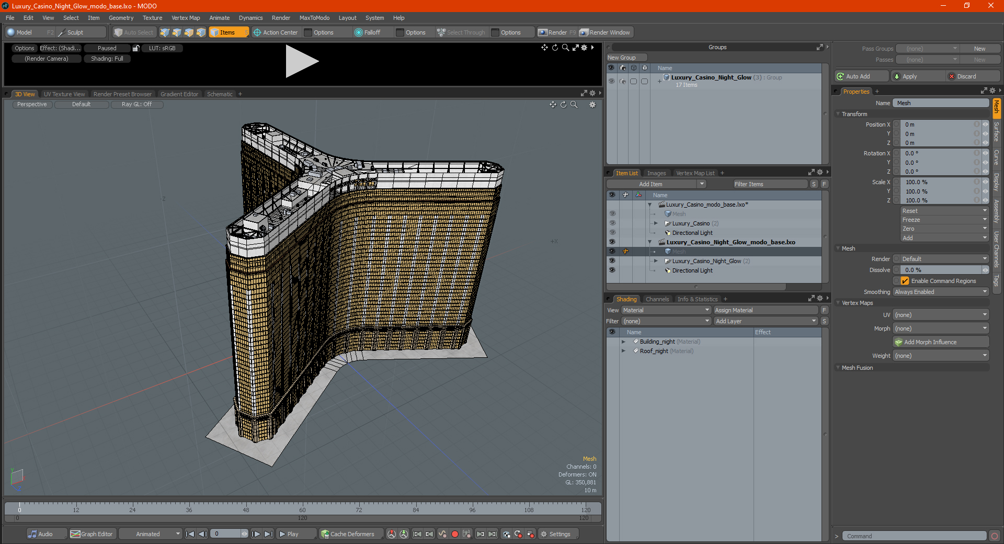
Task: Open Smoothing Always Enabled dropdown
Action: [940, 292]
